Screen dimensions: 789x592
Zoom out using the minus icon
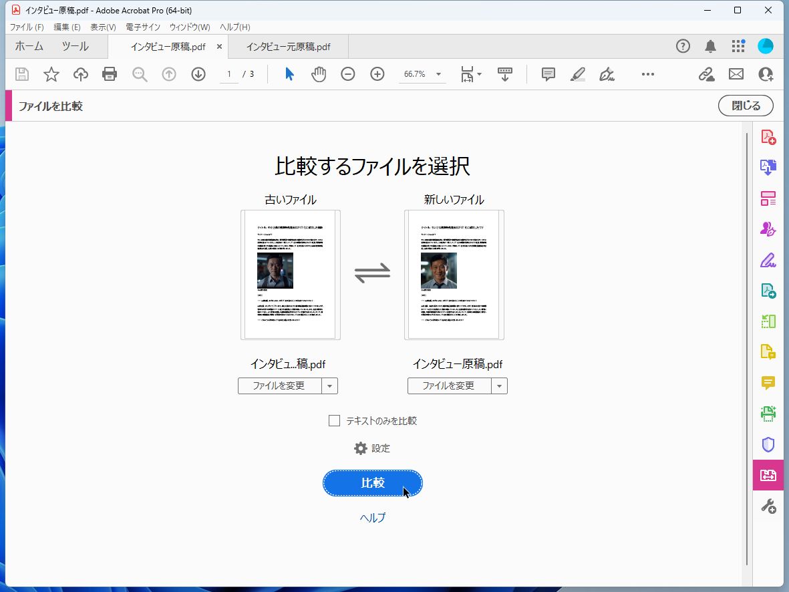pyautogui.click(x=347, y=74)
